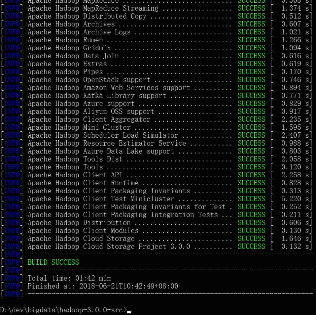
Task: Click the 'Apache Hadoop Distributed Copy' text
Action: point(87,16)
